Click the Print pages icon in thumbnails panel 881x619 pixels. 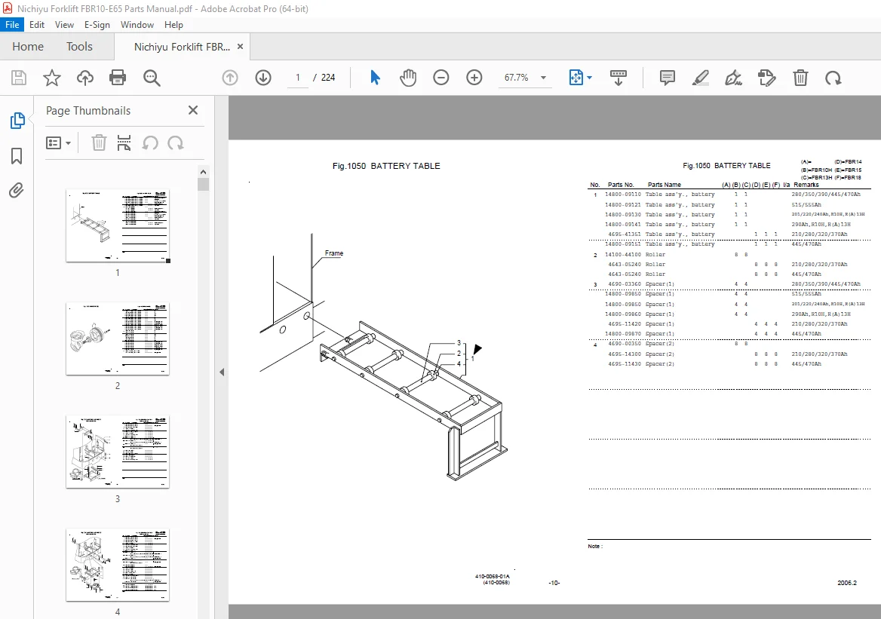(x=124, y=142)
